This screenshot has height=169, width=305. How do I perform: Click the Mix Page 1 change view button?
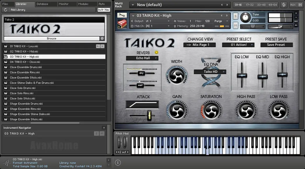pyautogui.click(x=199, y=45)
